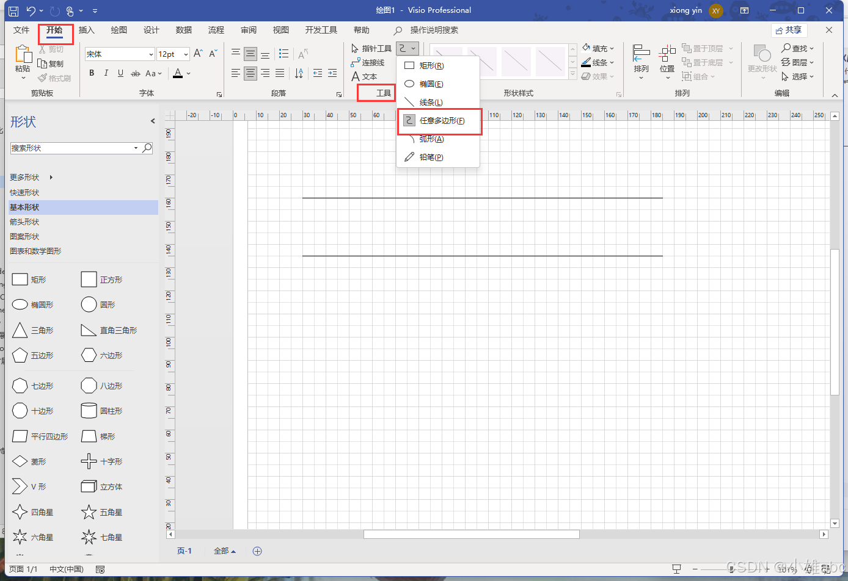Open the 选择 select menu
This screenshot has width=848, height=581.
click(797, 76)
